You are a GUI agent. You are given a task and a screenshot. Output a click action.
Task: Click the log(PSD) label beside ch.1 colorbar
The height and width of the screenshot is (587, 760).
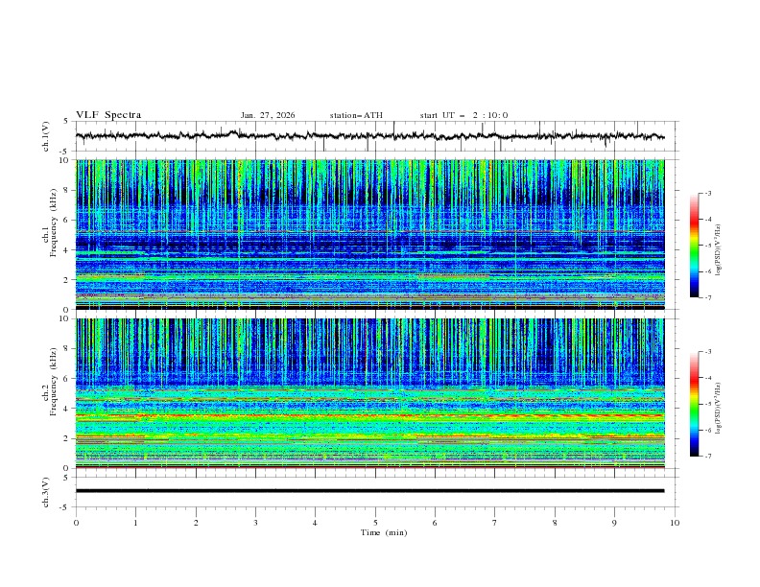pos(719,250)
